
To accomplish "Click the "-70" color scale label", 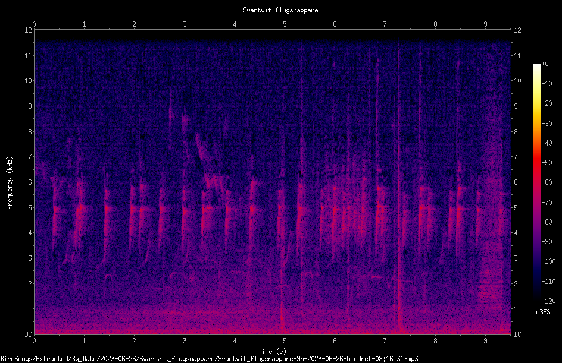I will (x=547, y=203).
